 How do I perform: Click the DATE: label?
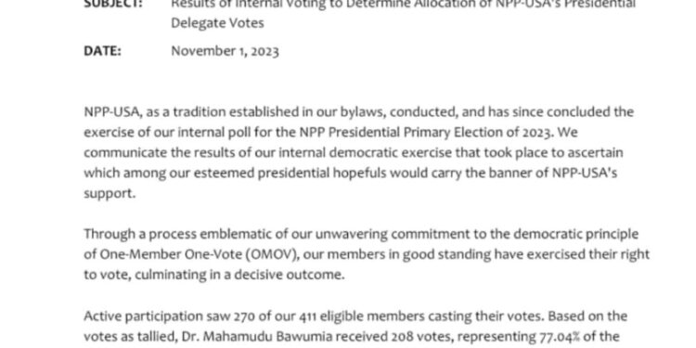tap(102, 51)
